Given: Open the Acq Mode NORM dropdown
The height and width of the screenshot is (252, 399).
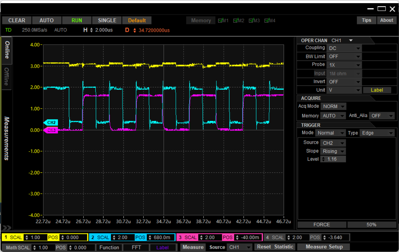Looking at the screenshot, I should coord(333,106).
